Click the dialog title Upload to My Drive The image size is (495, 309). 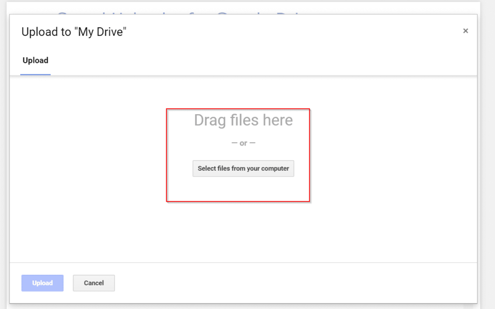click(74, 31)
